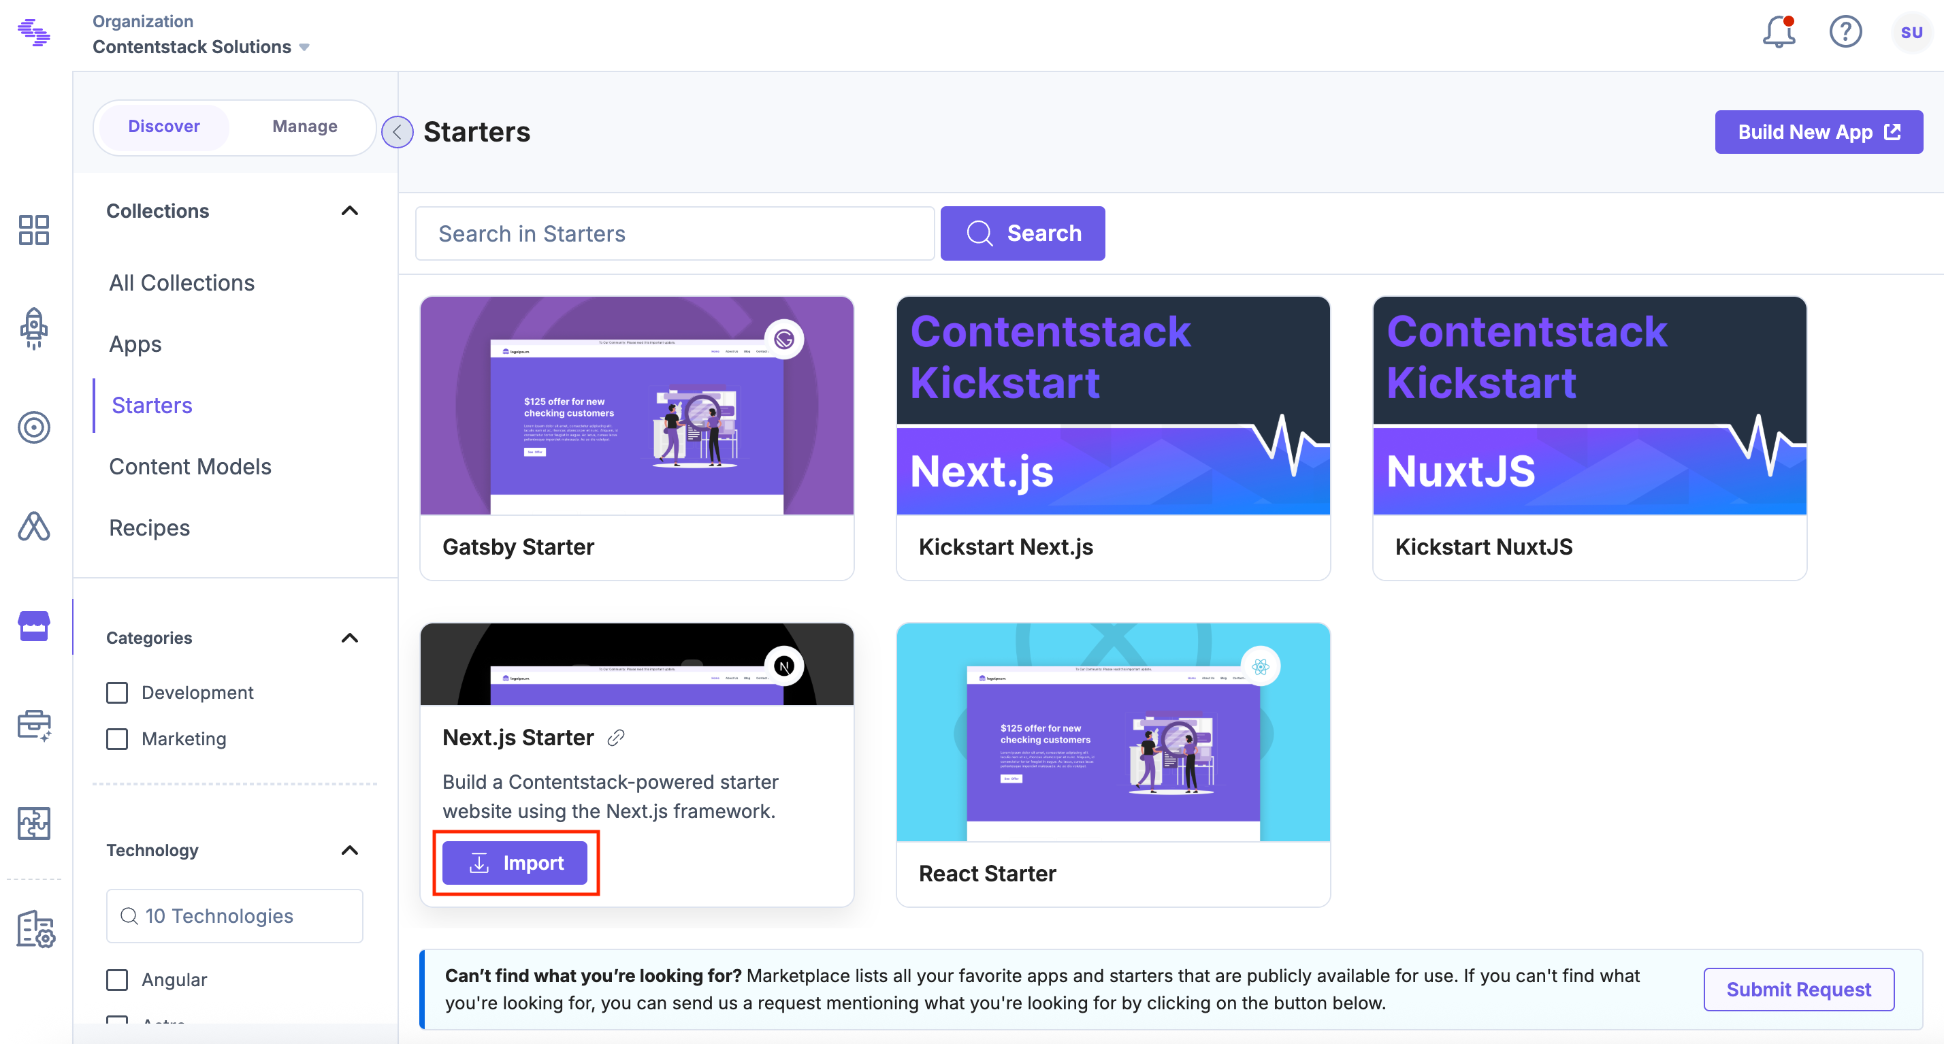Select Content Models in Collections
This screenshot has width=1944, height=1044.
(x=190, y=466)
